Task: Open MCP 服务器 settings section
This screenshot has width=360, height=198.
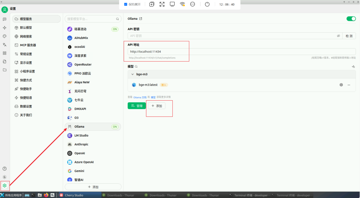Action: tap(36, 45)
